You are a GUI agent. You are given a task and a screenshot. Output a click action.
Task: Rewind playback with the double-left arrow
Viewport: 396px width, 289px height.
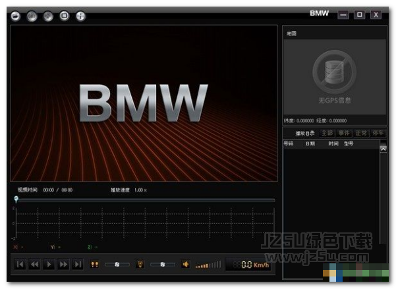[x=35, y=264]
